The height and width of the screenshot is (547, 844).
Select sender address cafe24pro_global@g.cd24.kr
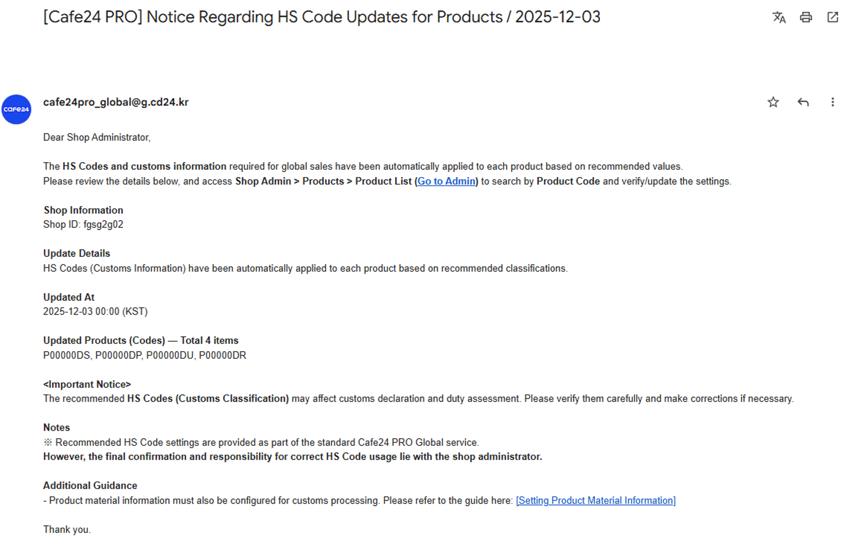[116, 102]
